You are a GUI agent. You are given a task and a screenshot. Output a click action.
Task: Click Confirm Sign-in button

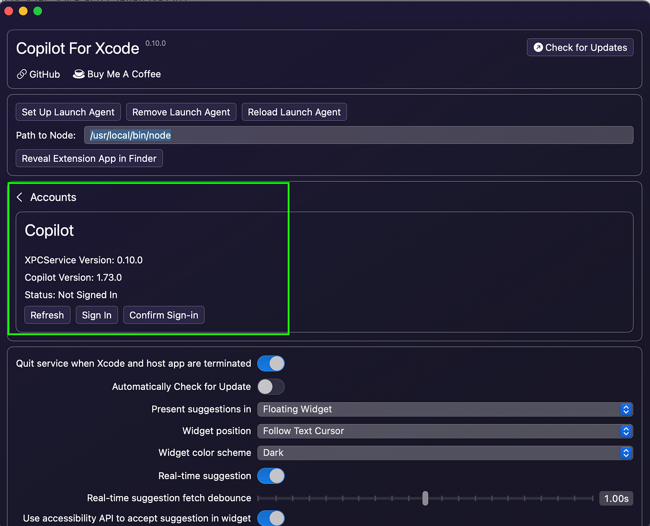pos(164,315)
